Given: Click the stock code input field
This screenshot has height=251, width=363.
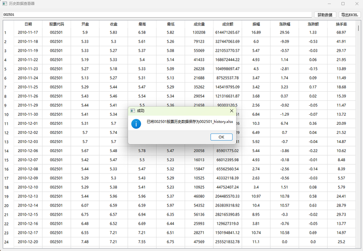Looking at the screenshot, I should (x=157, y=15).
